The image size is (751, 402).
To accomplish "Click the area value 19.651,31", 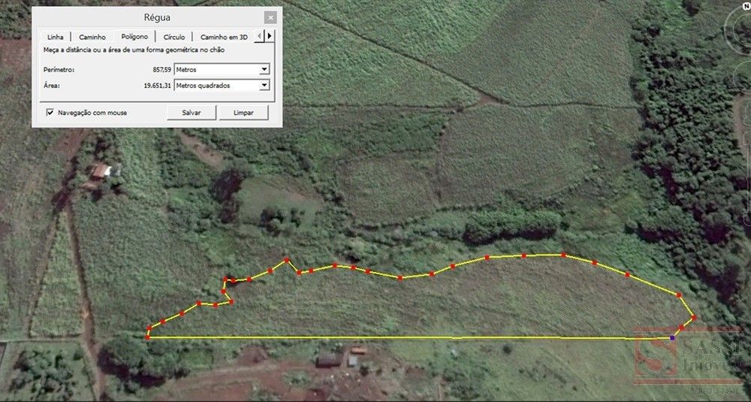I will (156, 86).
